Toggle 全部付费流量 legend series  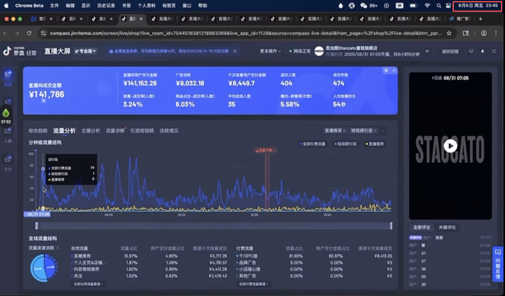click(x=312, y=144)
